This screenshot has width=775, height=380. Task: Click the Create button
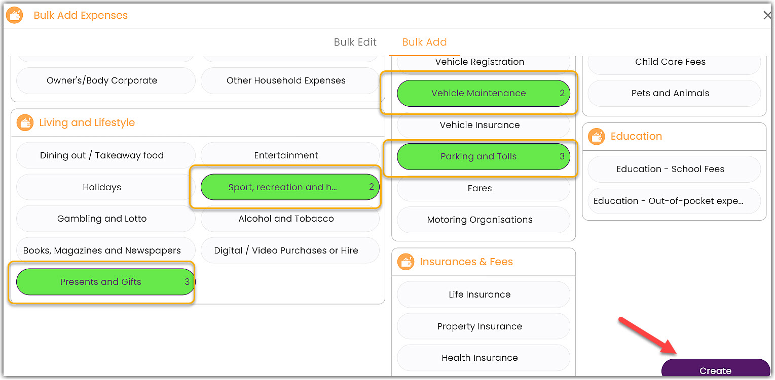715,370
